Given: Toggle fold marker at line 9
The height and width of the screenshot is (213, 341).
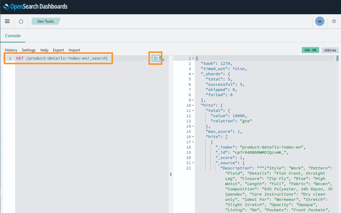Looking at the screenshot, I should tap(193, 100).
